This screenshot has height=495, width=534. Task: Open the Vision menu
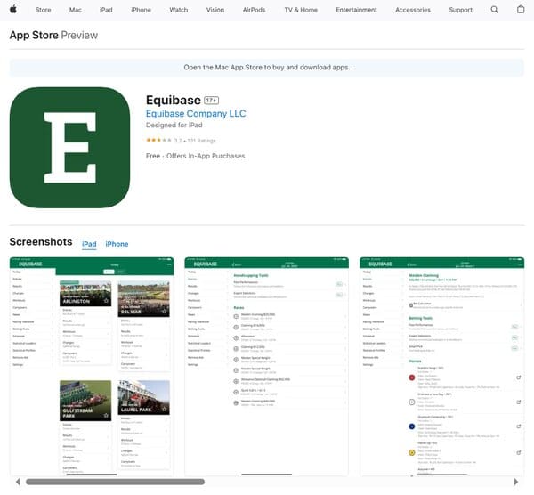click(215, 10)
